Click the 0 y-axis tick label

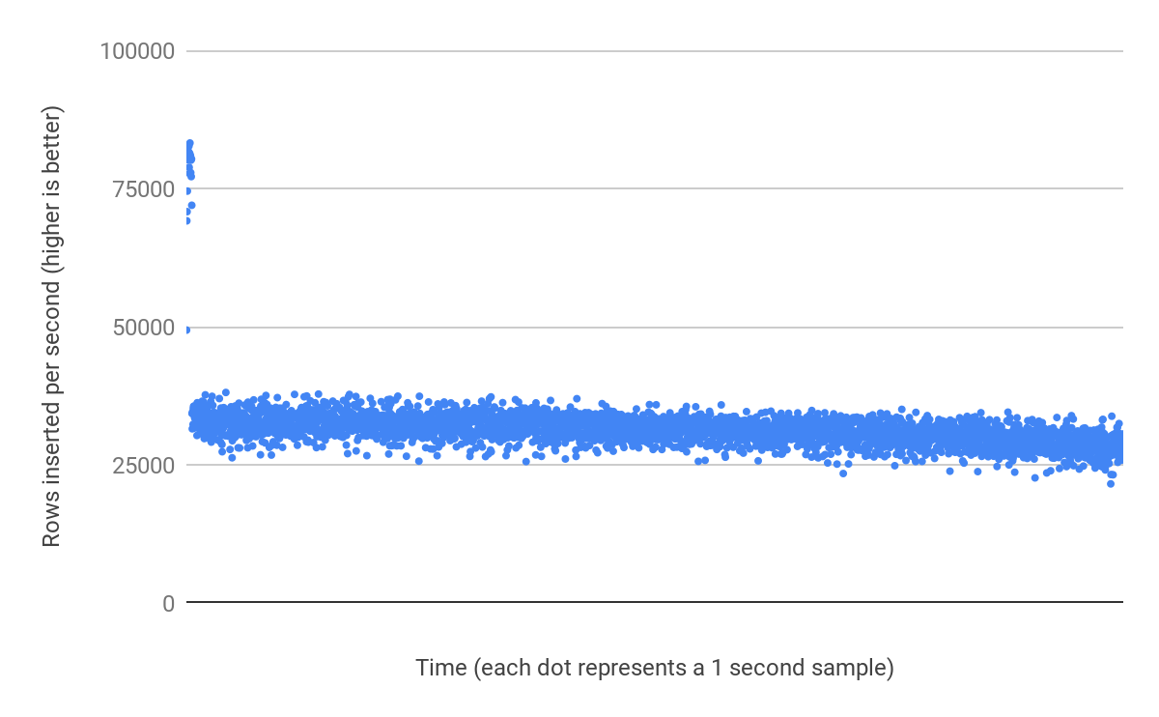(x=168, y=604)
